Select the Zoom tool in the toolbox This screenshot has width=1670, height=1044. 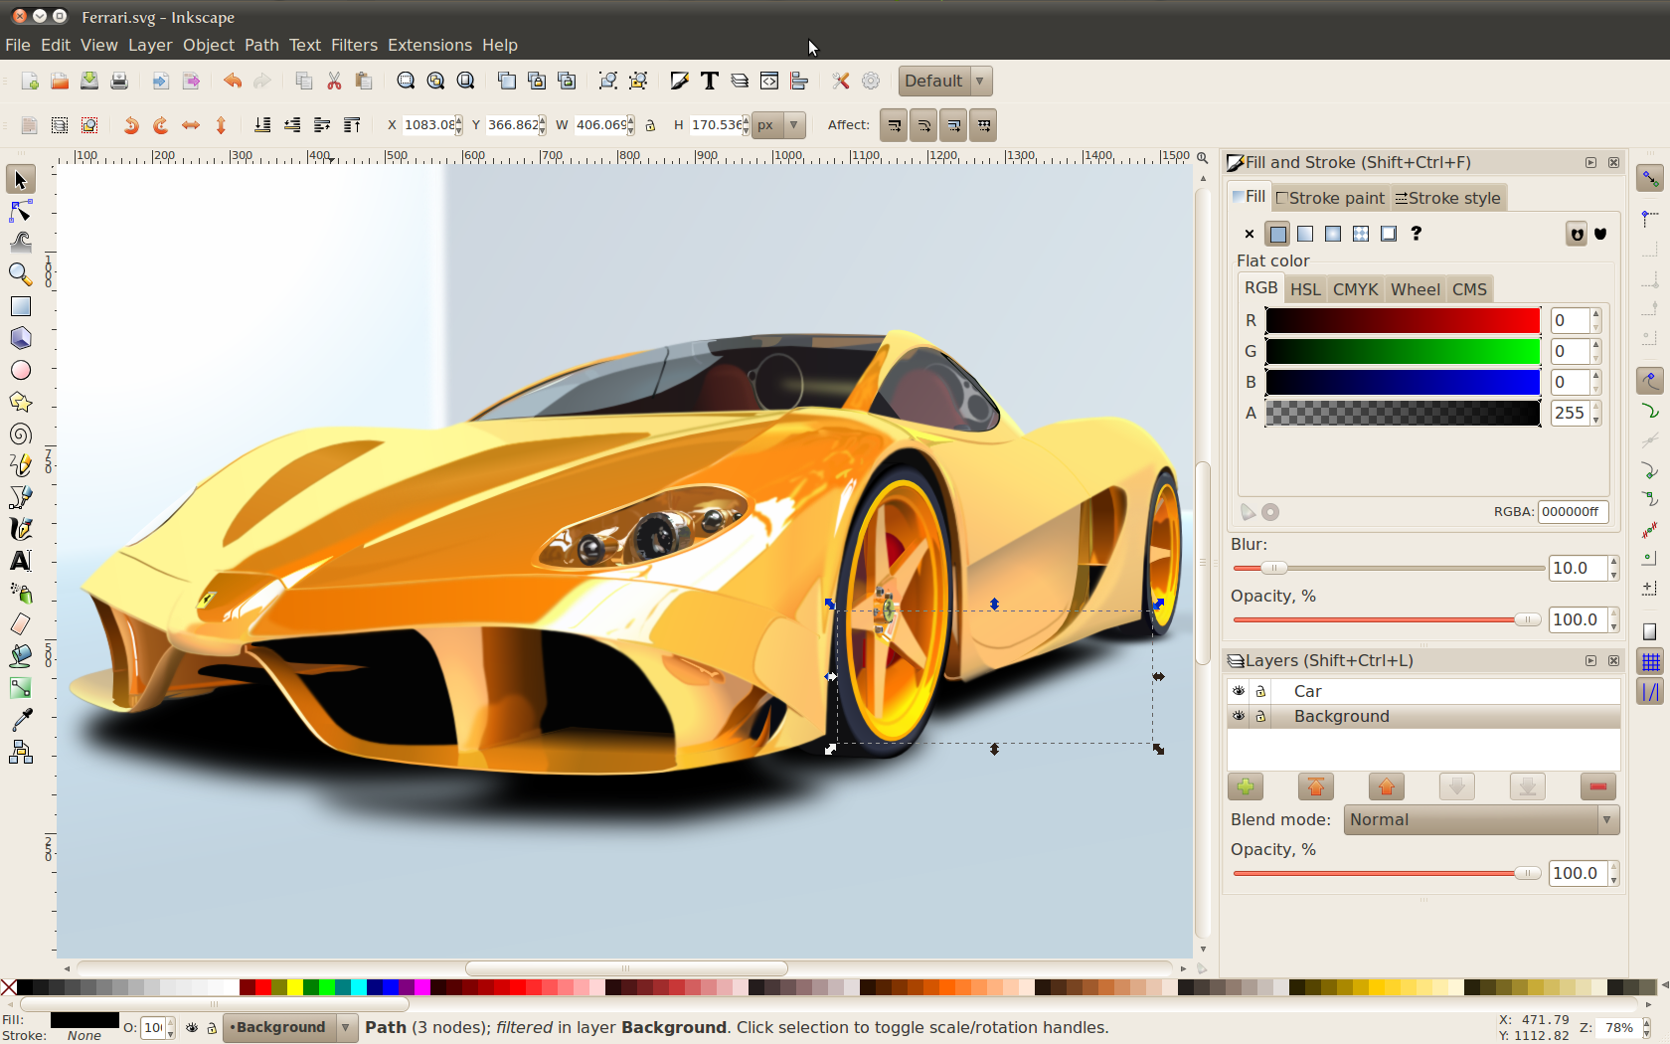pyautogui.click(x=20, y=275)
